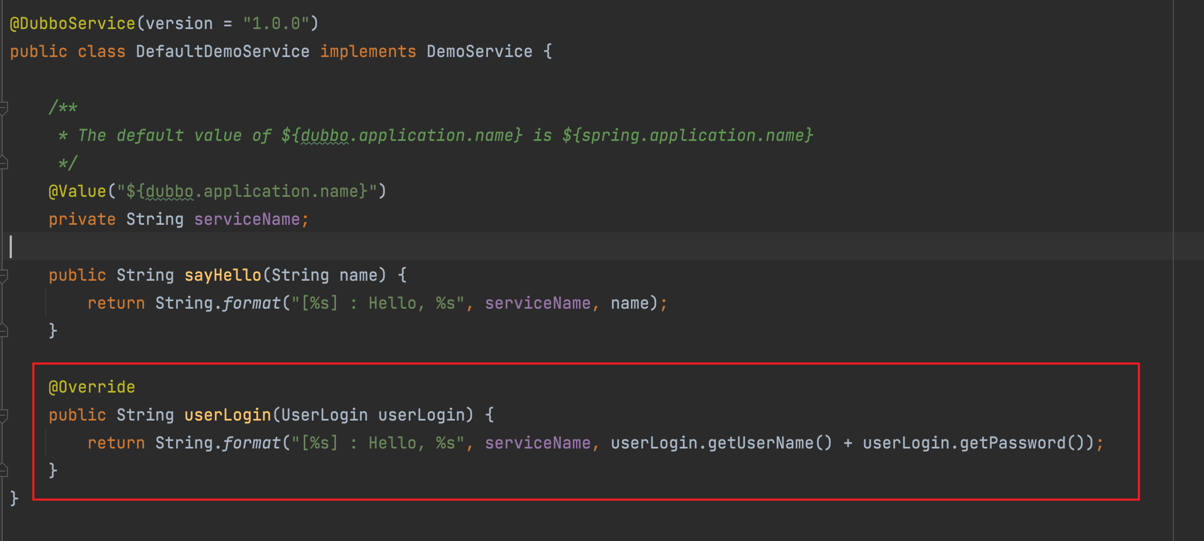Click the serviceName field declaration
Image resolution: width=1204 pixels, height=541 pixels.
tap(247, 219)
